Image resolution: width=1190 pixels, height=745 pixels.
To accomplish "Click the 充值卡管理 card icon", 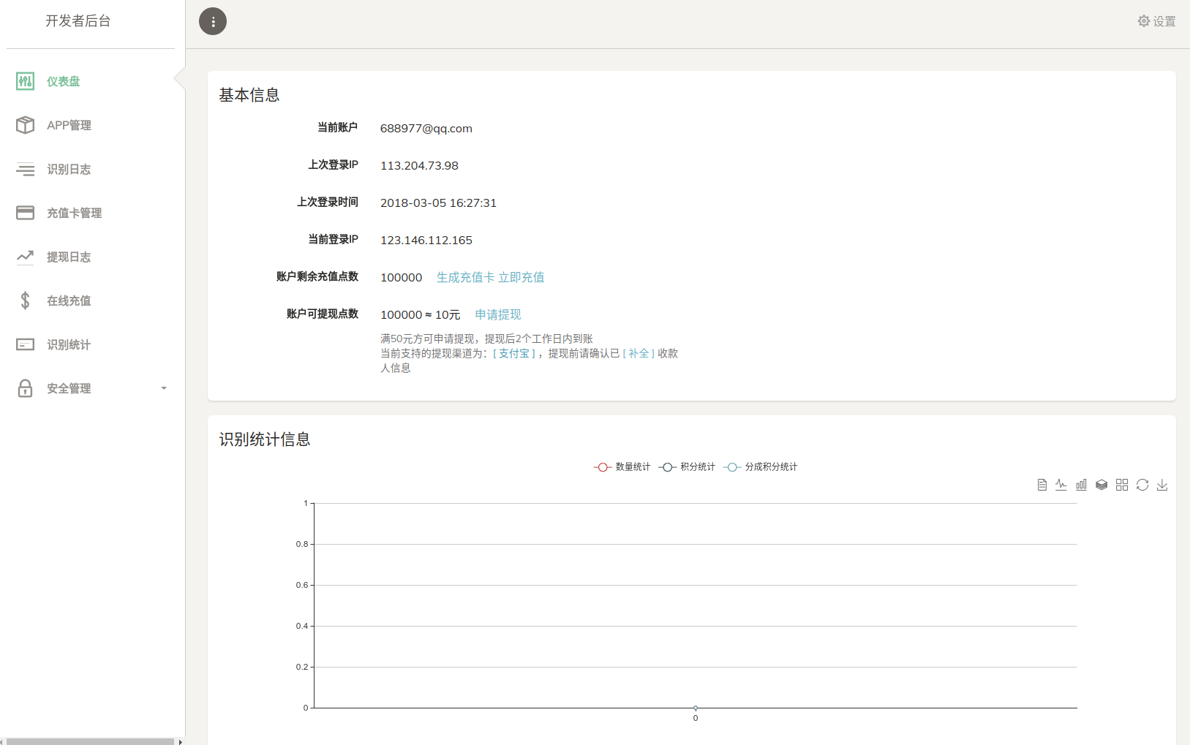I will tap(25, 213).
